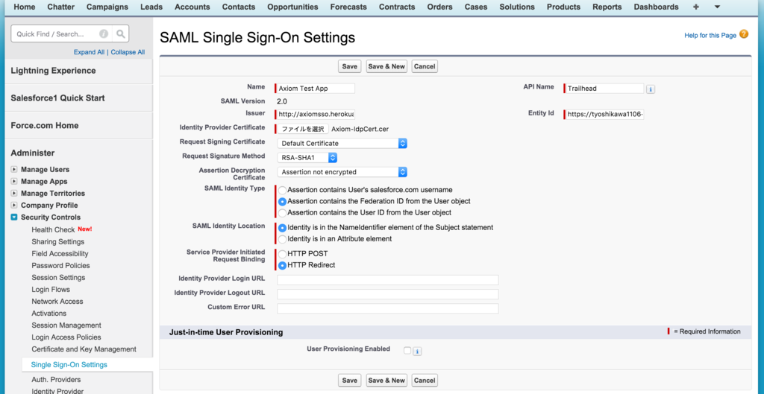This screenshot has width=764, height=394.
Task: Expand the Manage Apps section
Action: (14, 182)
